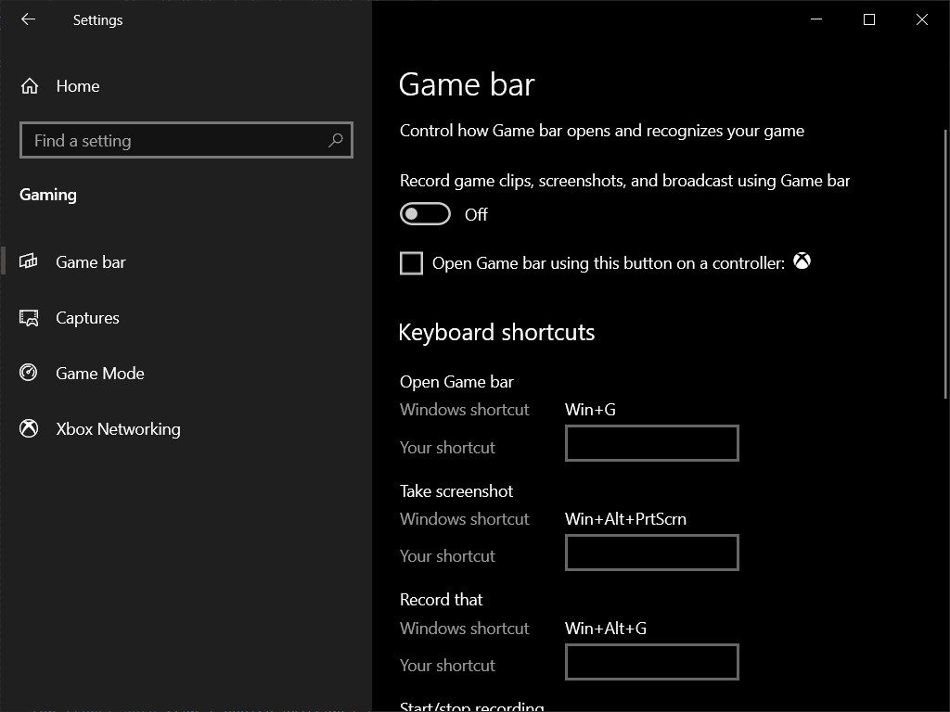Image resolution: width=950 pixels, height=712 pixels.
Task: Check Open Game bar using controller button
Action: click(411, 263)
